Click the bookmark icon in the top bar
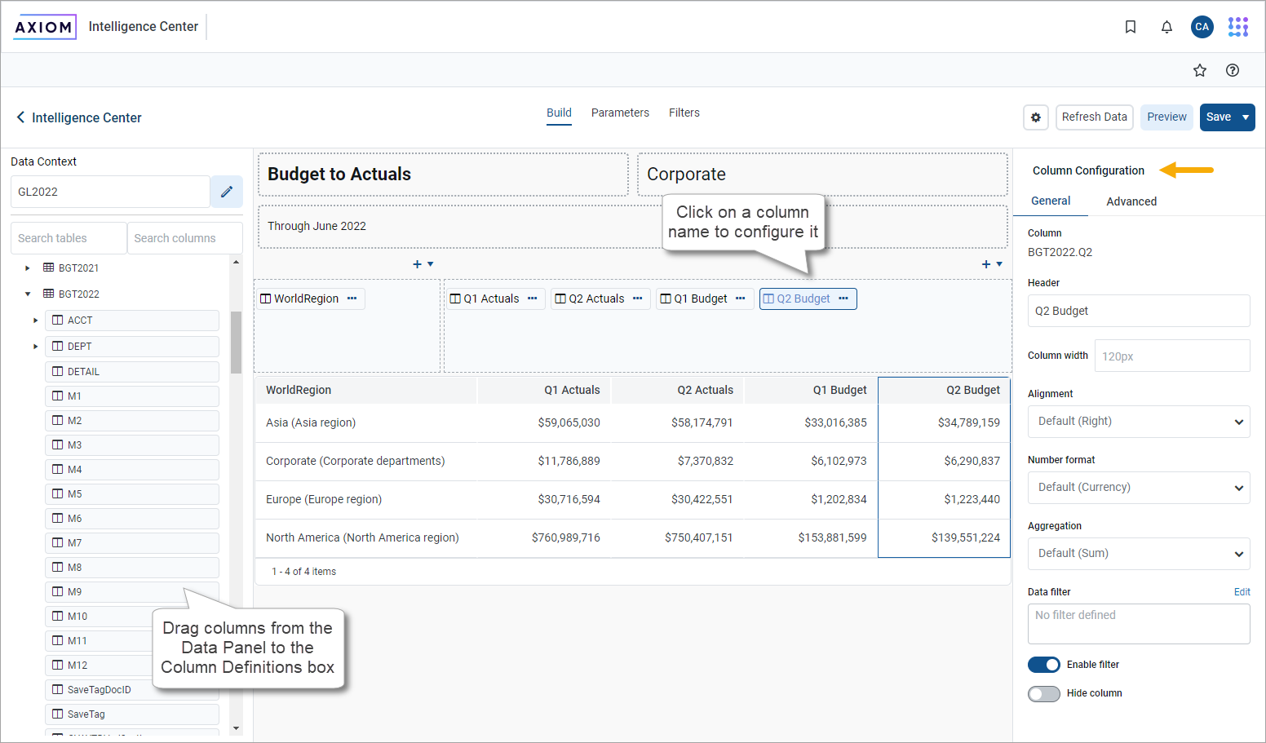The height and width of the screenshot is (743, 1266). point(1131,26)
